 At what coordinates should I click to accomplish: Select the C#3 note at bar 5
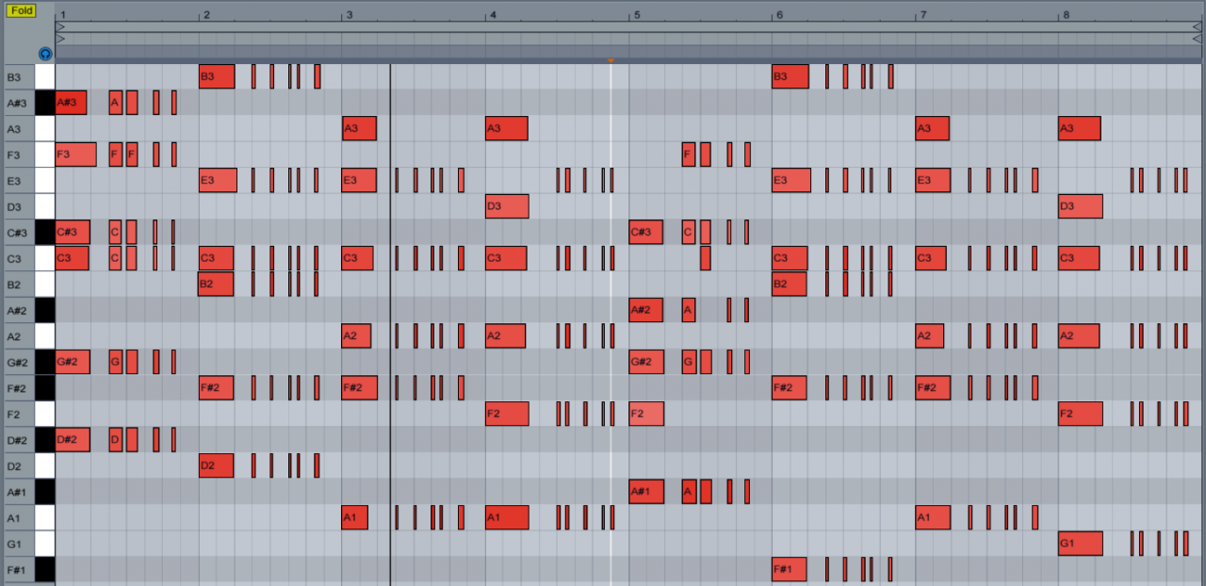pos(646,232)
